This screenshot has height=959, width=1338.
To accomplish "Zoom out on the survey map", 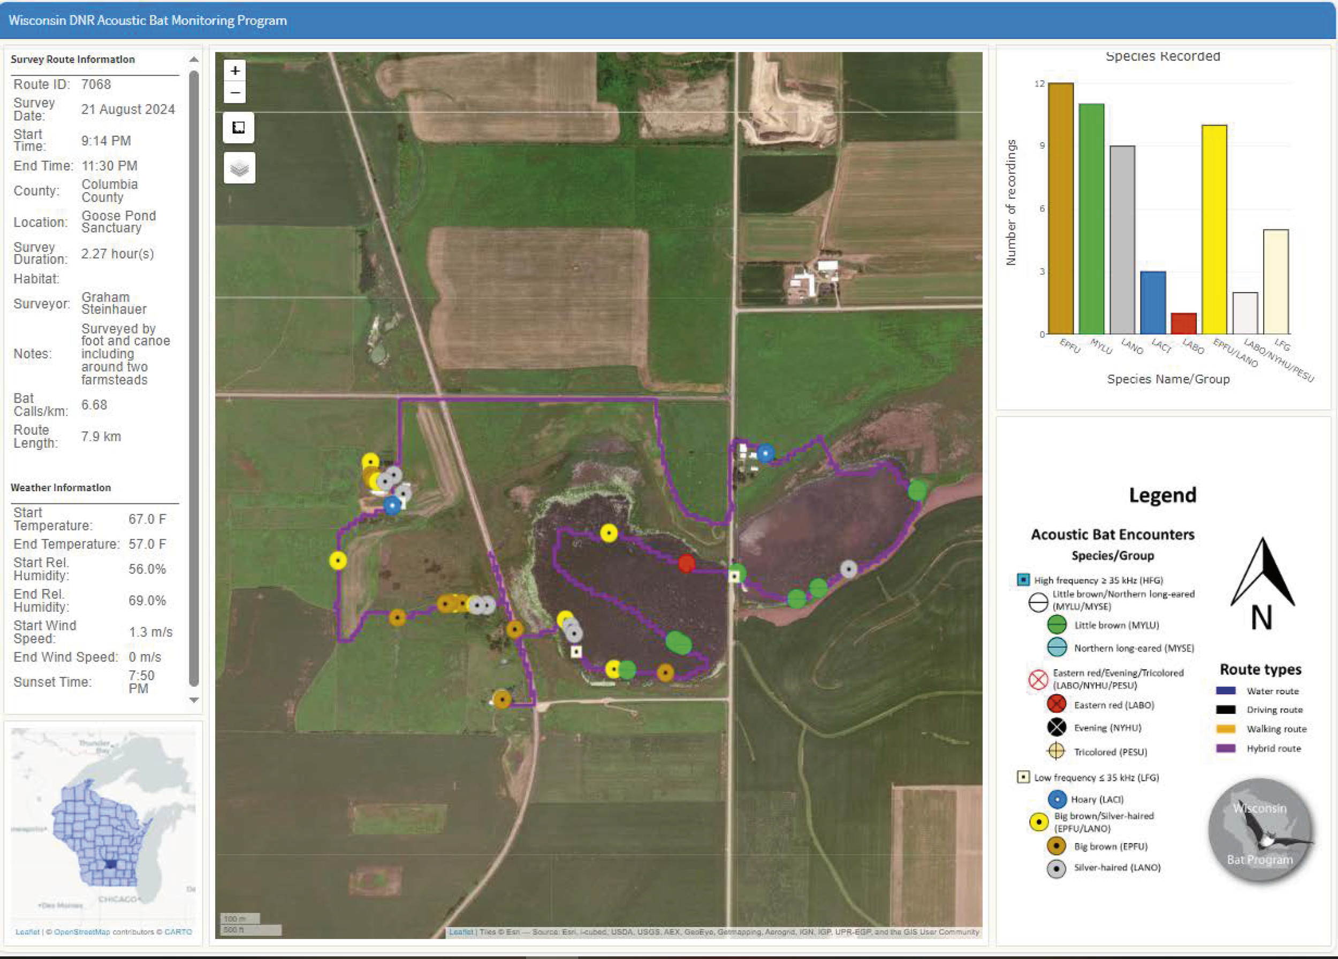I will [x=235, y=93].
